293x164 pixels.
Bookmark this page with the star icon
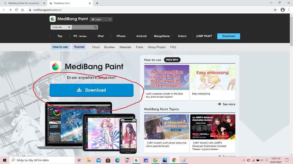tap(275, 10)
